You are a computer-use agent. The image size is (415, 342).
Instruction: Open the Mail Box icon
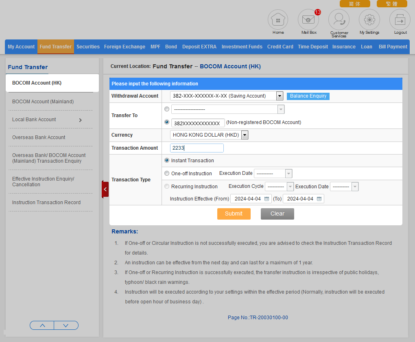308,20
